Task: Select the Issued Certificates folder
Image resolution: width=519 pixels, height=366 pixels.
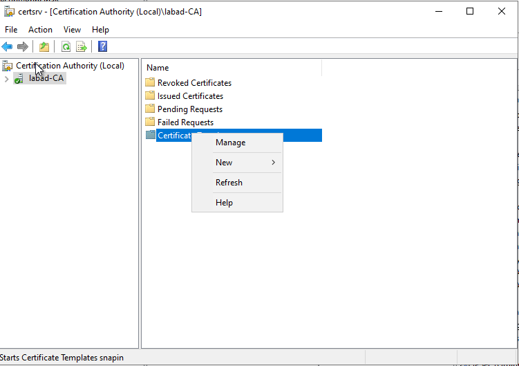Action: point(190,96)
